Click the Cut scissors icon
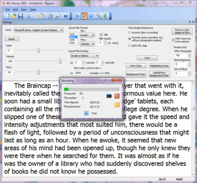The image size is (197, 183). (x=29, y=16)
